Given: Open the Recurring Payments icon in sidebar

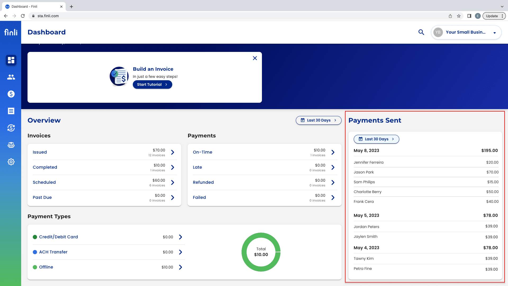Looking at the screenshot, I should (x=11, y=128).
